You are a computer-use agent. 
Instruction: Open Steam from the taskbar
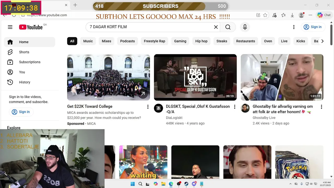(x=186, y=184)
